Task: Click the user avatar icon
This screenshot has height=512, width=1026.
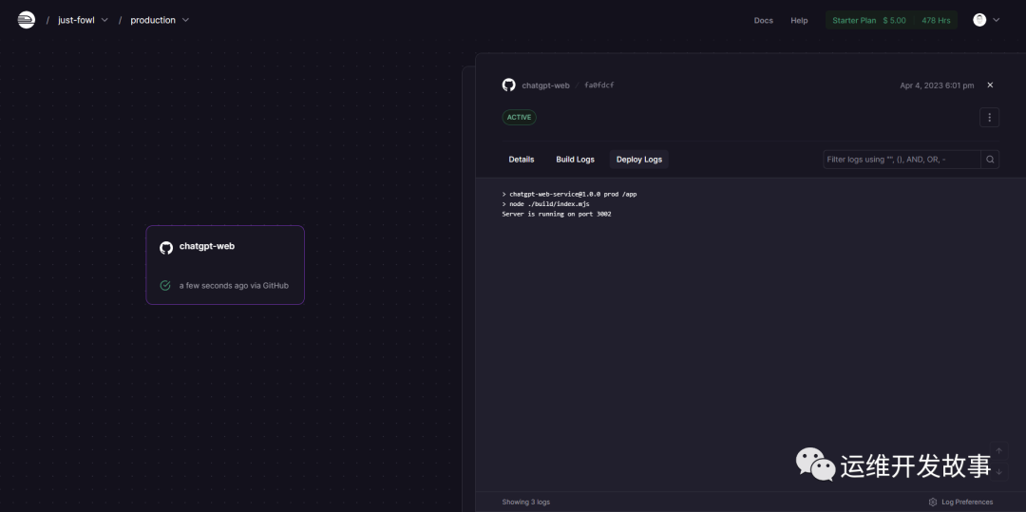Action: [979, 20]
